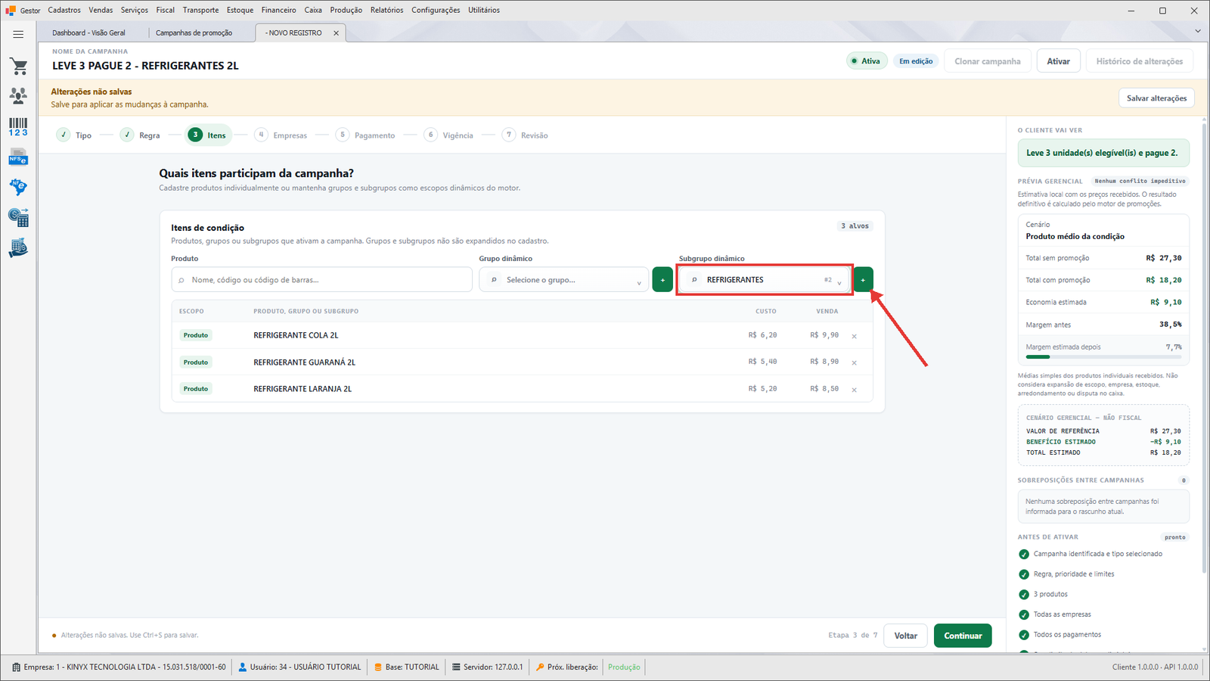Click Clonar campanha button
1210x681 pixels.
(x=987, y=61)
